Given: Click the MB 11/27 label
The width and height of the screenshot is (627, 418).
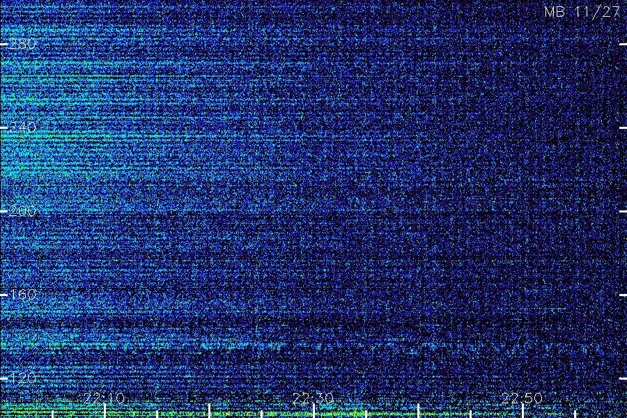Looking at the screenshot, I should [582, 12].
